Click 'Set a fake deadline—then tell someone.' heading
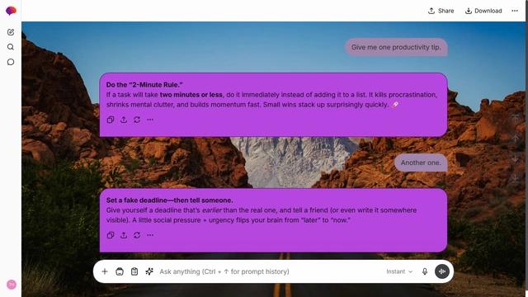This screenshot has height=297, width=528. 169,200
